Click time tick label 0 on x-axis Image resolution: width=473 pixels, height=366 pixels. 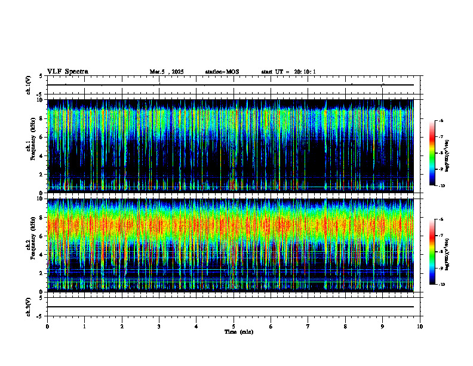(x=47, y=327)
